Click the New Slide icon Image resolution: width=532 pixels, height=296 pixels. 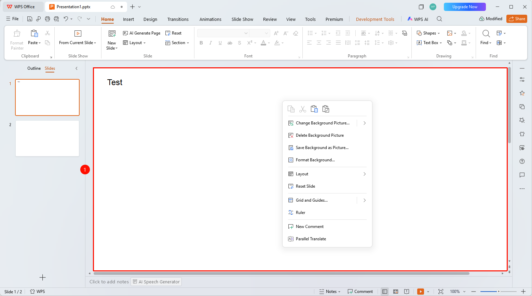tap(112, 33)
